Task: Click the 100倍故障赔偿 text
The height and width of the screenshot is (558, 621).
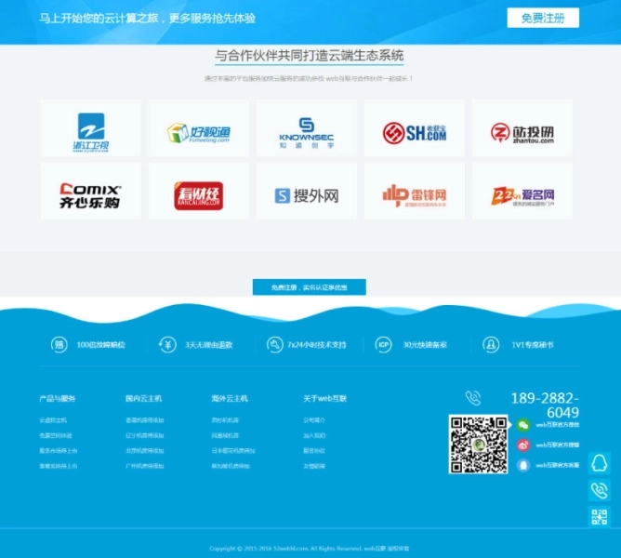Action: [100, 345]
